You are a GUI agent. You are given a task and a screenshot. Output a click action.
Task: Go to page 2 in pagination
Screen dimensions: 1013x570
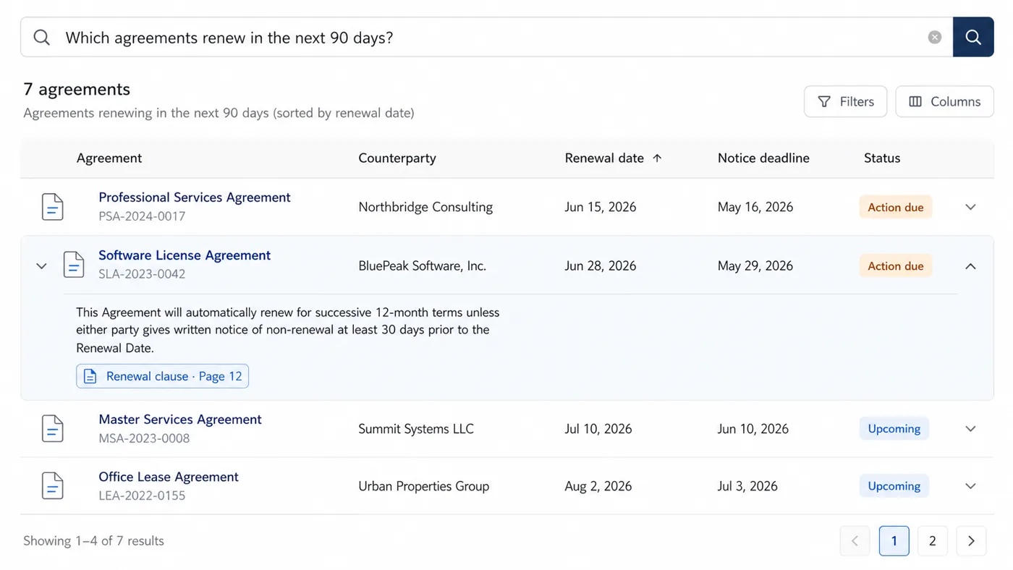[x=933, y=541]
